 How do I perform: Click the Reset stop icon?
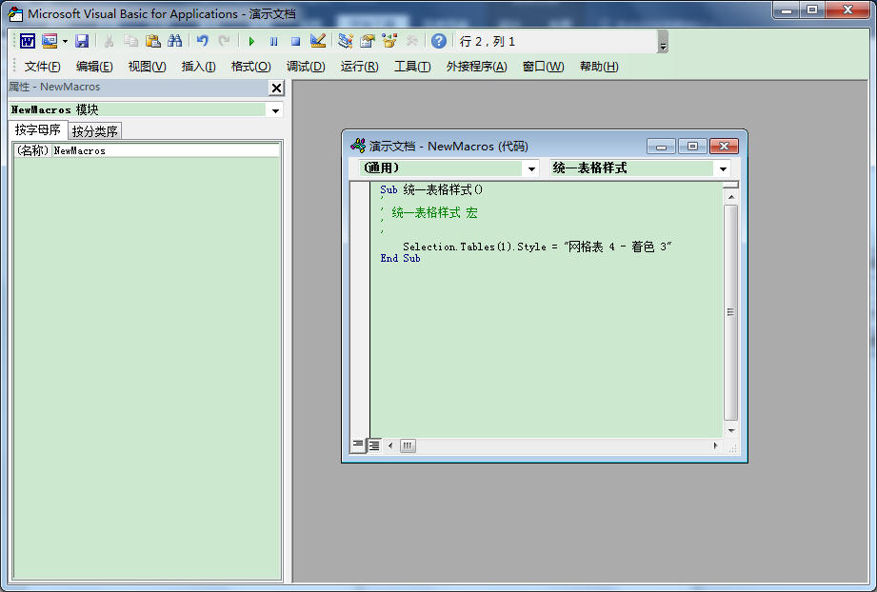pyautogui.click(x=296, y=41)
